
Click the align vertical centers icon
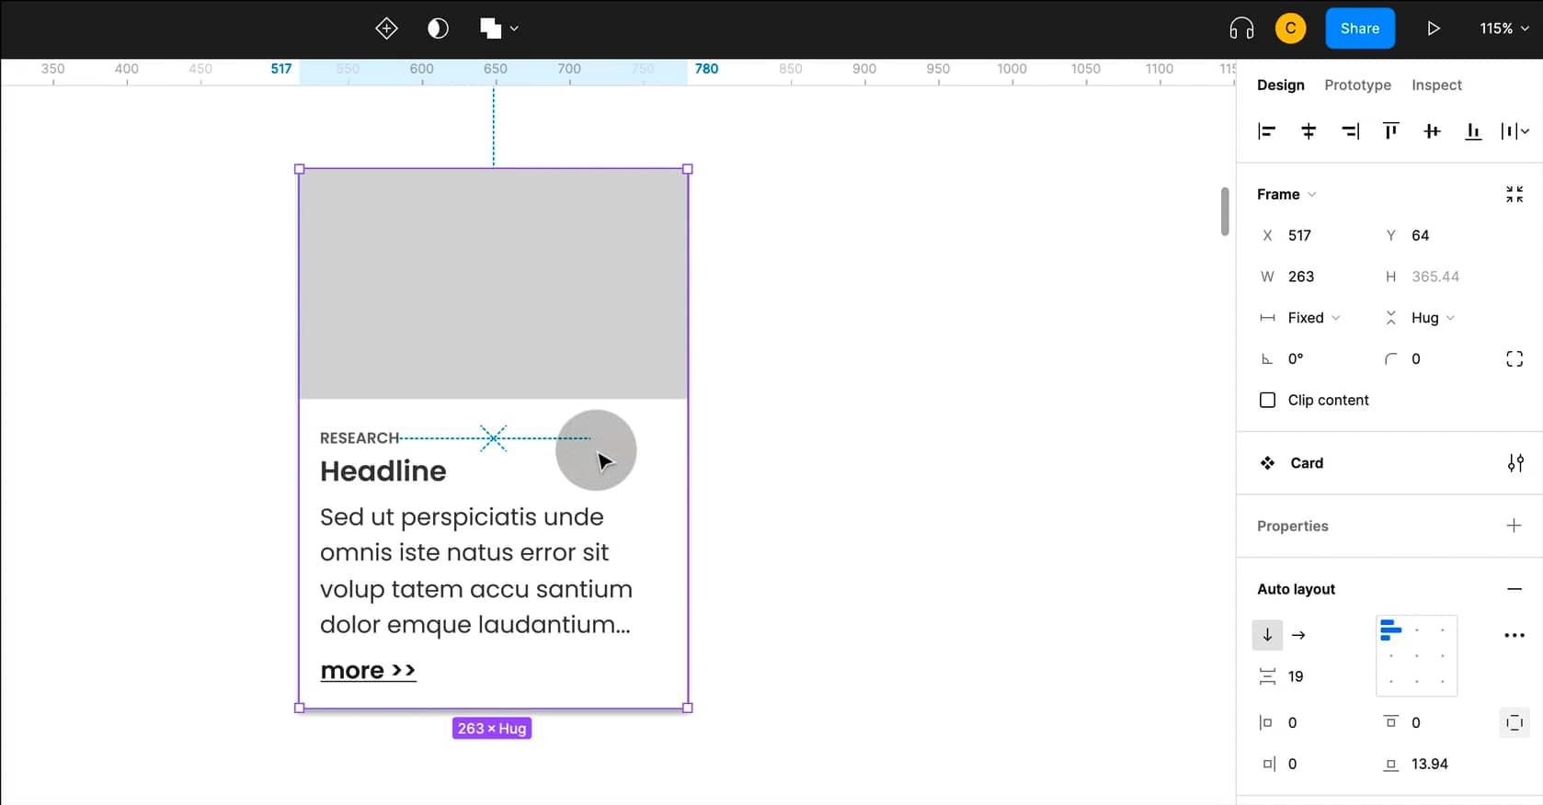tap(1432, 131)
